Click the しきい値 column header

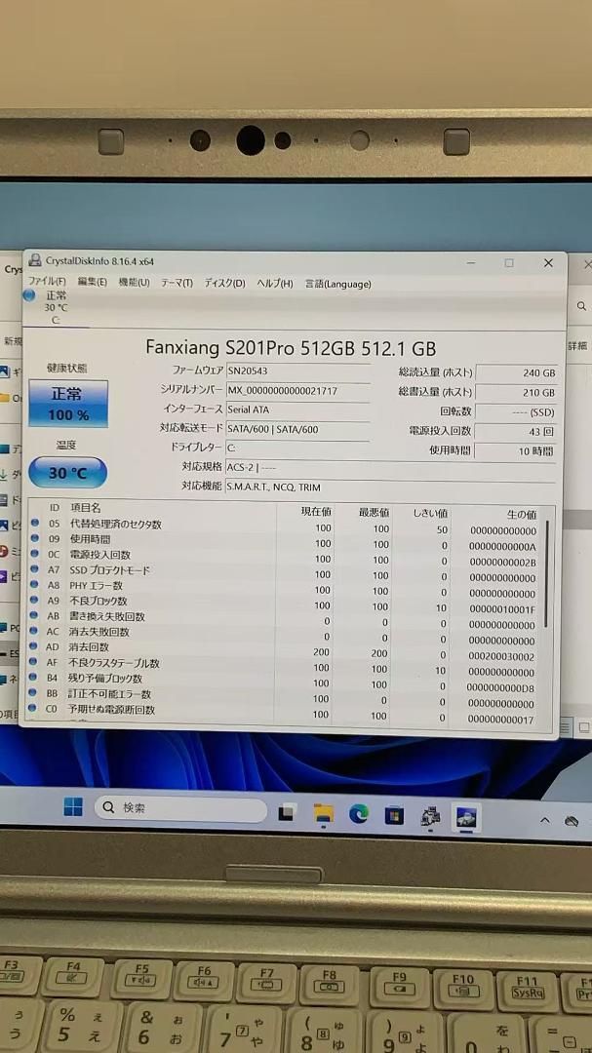pyautogui.click(x=430, y=513)
